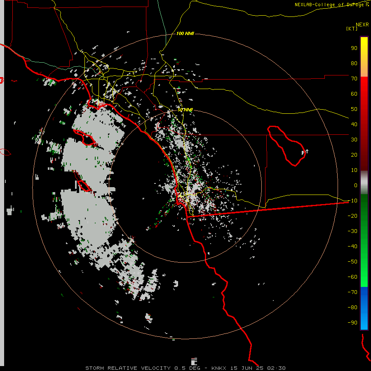Click the 50 value on velocity scale
The image size is (371, 371).
[354, 109]
